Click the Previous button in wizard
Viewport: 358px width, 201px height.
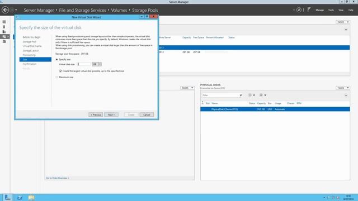click(x=96, y=114)
